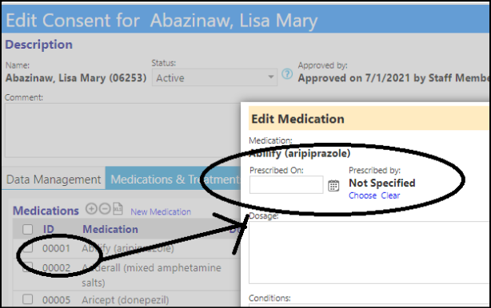Remove medication using the minus icon

coord(105,208)
